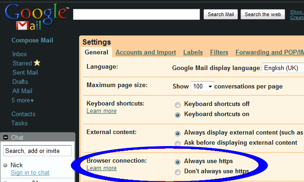304x182 pixels.
Task: Open the Sent Mail folder
Action: click(25, 72)
